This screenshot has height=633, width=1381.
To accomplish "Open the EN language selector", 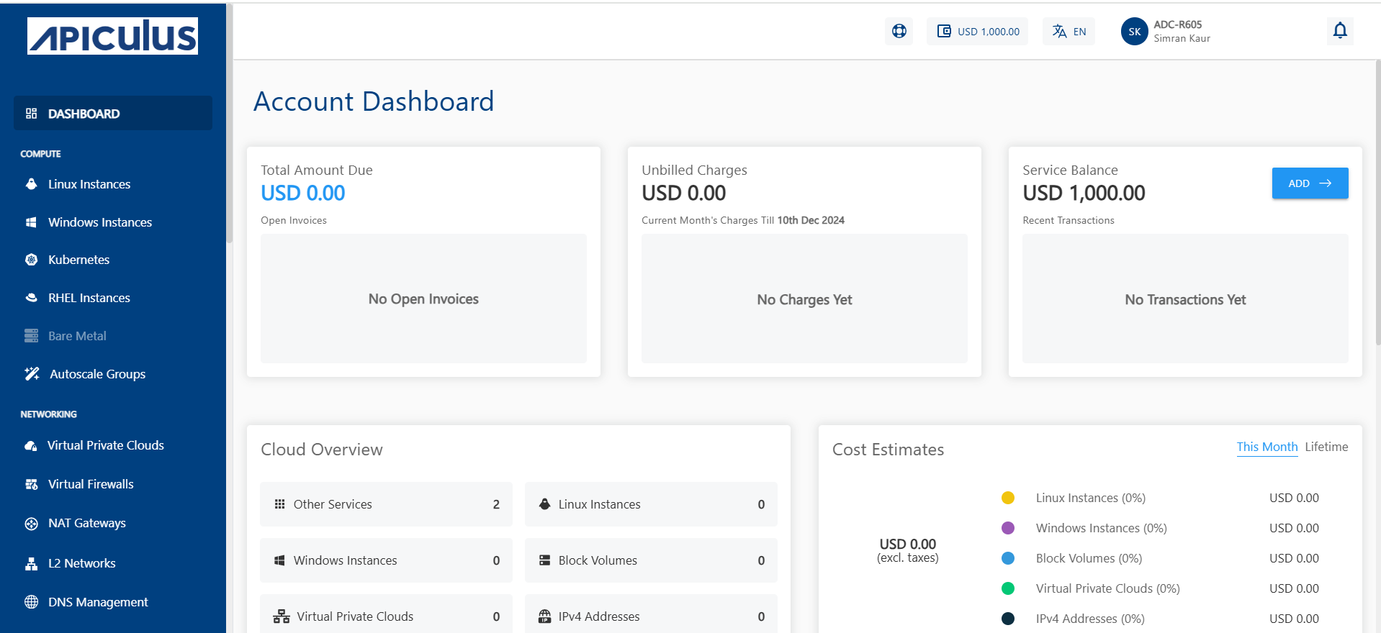I will (x=1069, y=32).
